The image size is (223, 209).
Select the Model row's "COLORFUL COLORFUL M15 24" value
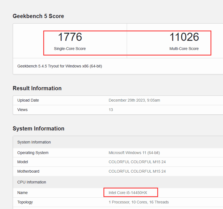coord(137,162)
